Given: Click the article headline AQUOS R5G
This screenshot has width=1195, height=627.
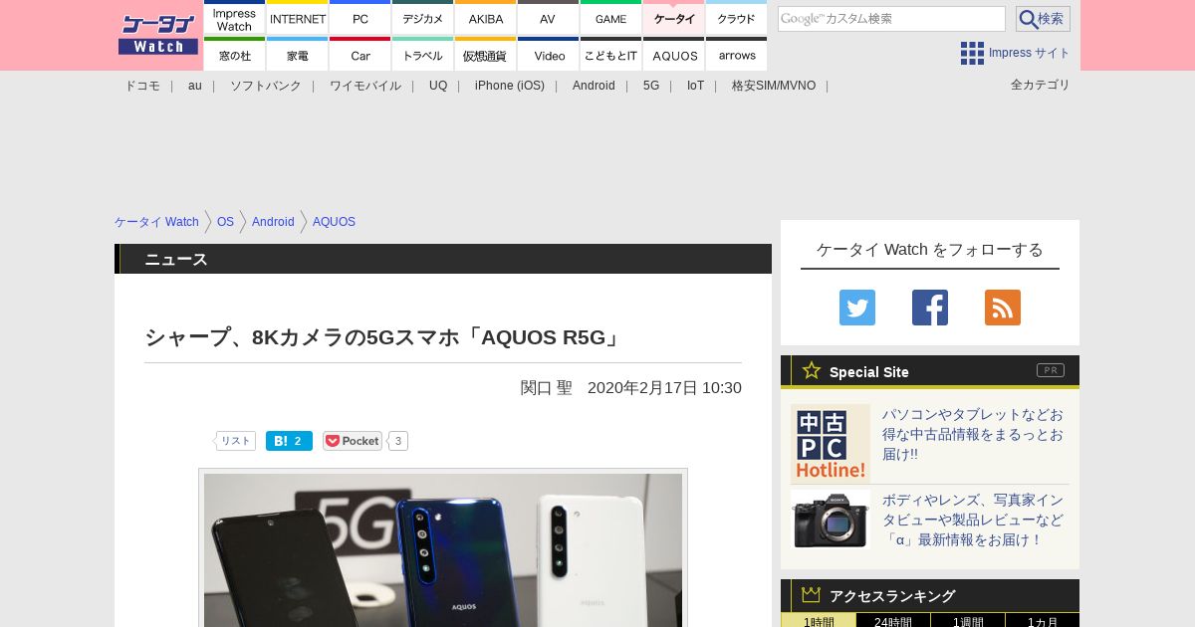Looking at the screenshot, I should click(x=383, y=337).
